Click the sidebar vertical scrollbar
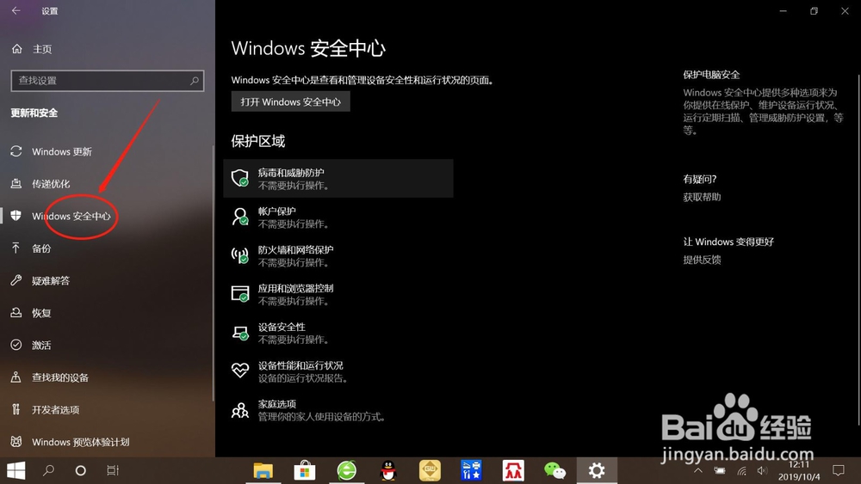Viewport: 861px width, 484px height. [214, 274]
